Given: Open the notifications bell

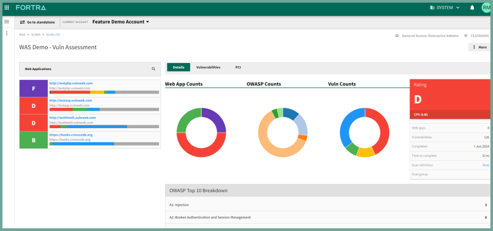Looking at the screenshot, I should coord(472,8).
